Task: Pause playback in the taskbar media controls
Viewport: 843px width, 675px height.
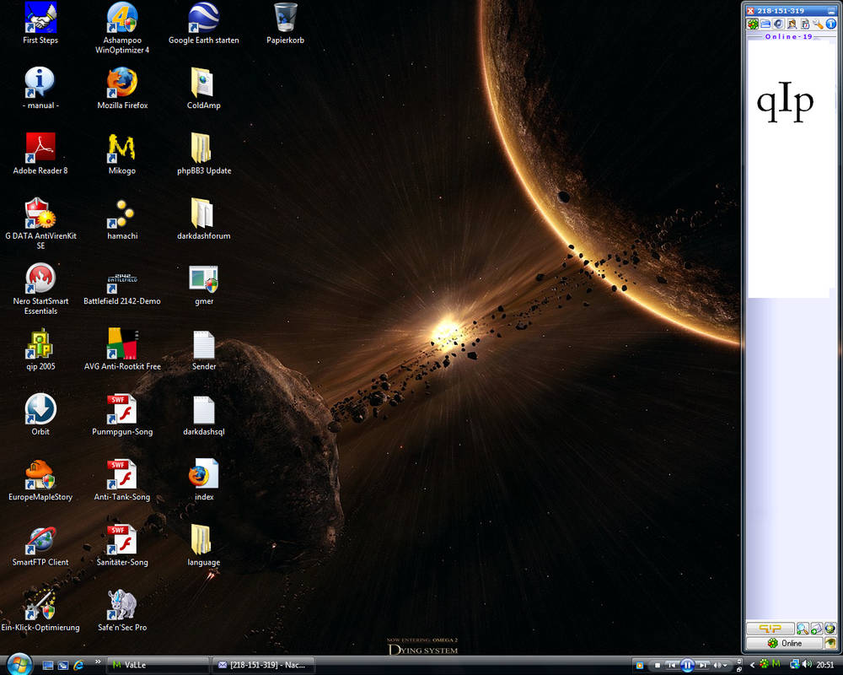Action: (687, 666)
